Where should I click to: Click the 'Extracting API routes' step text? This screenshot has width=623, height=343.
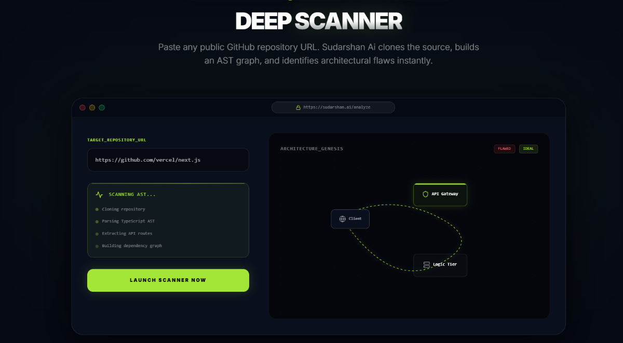click(127, 234)
